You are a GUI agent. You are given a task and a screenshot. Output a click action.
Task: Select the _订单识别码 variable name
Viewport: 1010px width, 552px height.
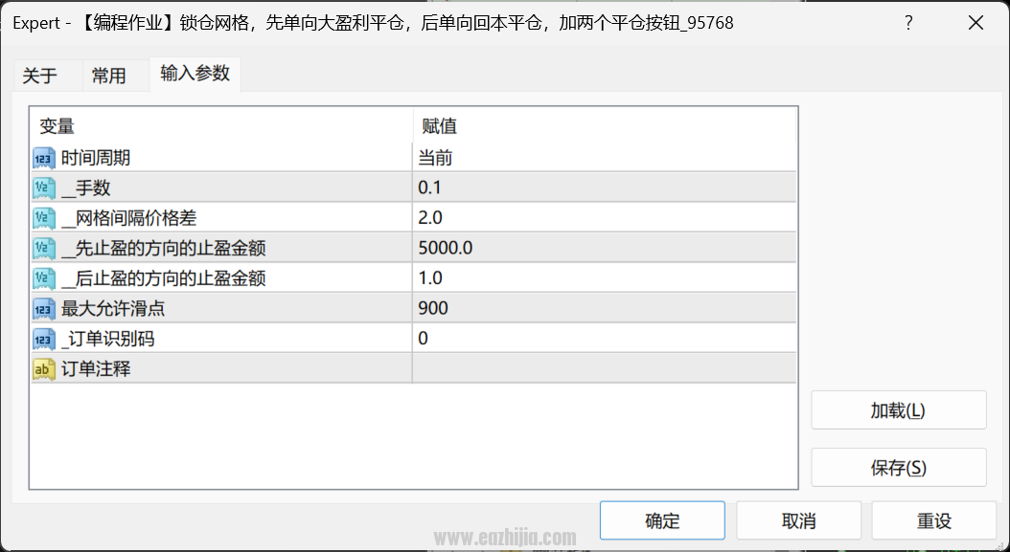pos(107,339)
